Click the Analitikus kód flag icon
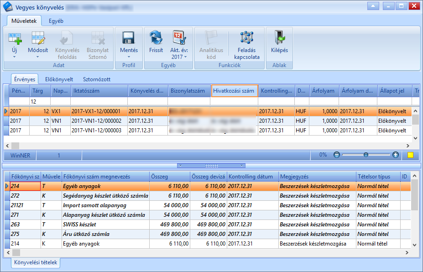The image size is (423, 272). pos(211,38)
